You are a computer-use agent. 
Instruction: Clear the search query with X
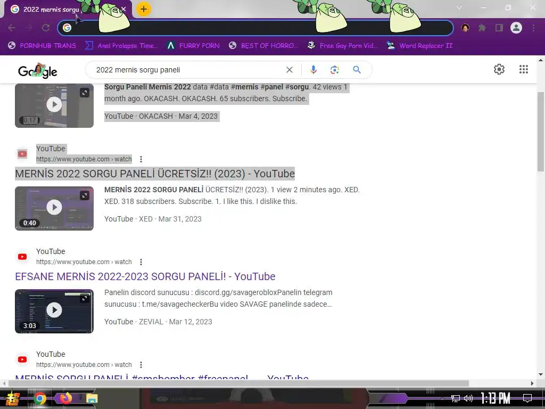click(x=289, y=70)
